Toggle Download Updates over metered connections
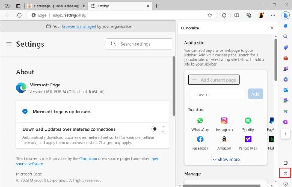Screen dimensions: 292x187 [x=158, y=129]
